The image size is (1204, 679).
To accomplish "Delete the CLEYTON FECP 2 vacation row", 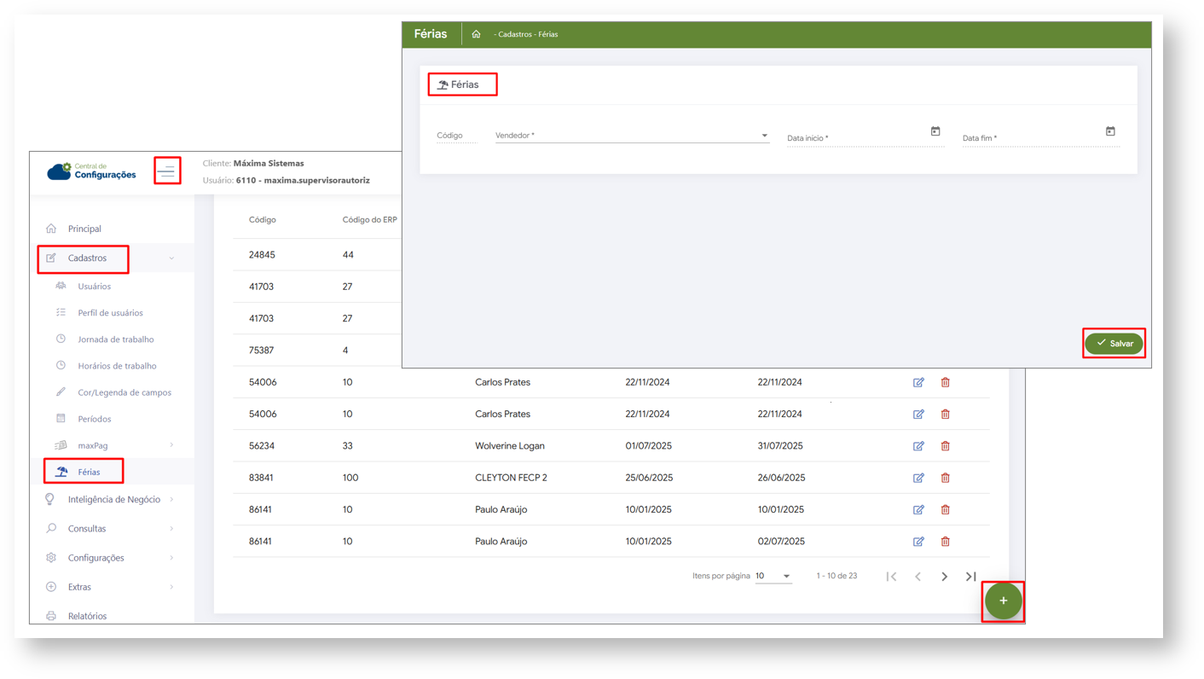I will point(945,478).
